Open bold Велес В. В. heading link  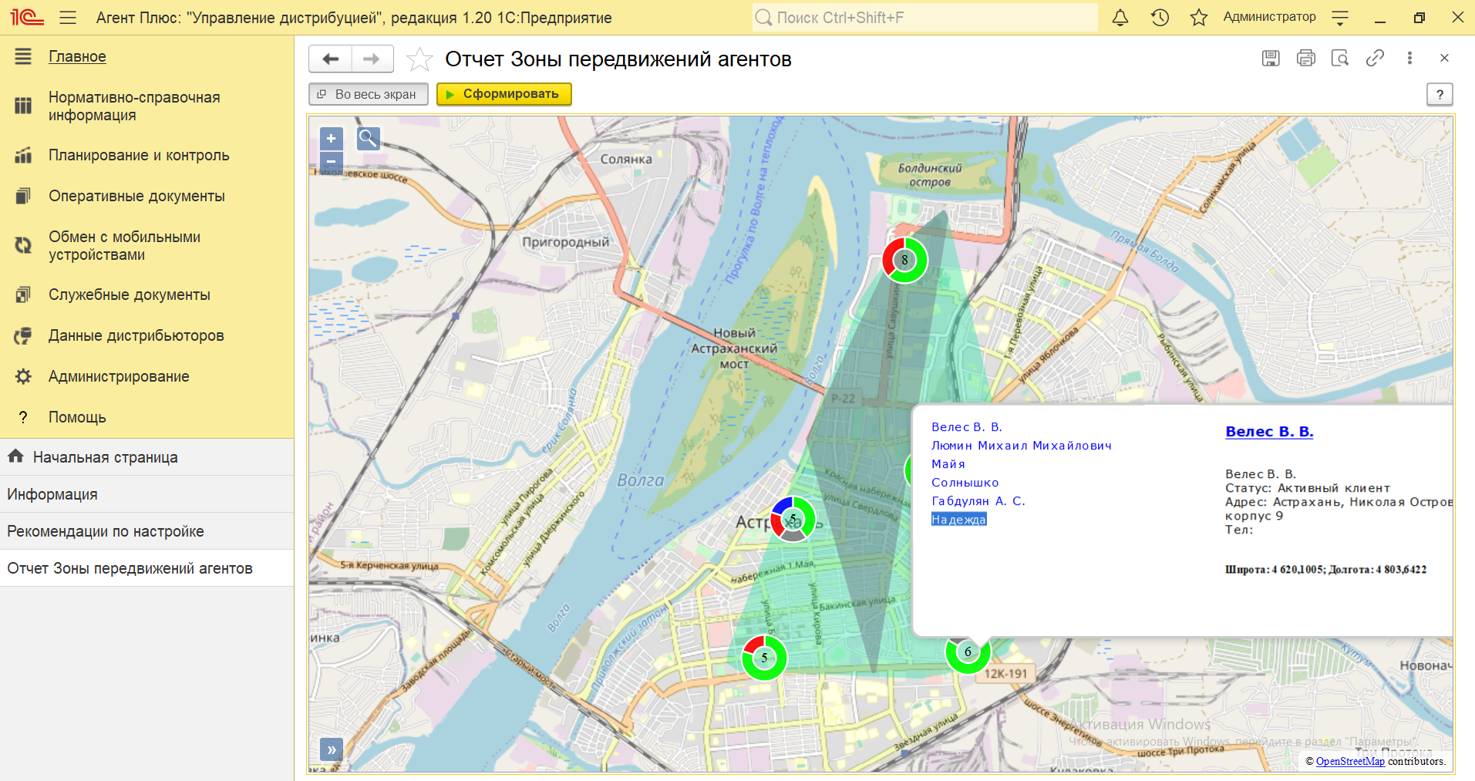(1269, 432)
